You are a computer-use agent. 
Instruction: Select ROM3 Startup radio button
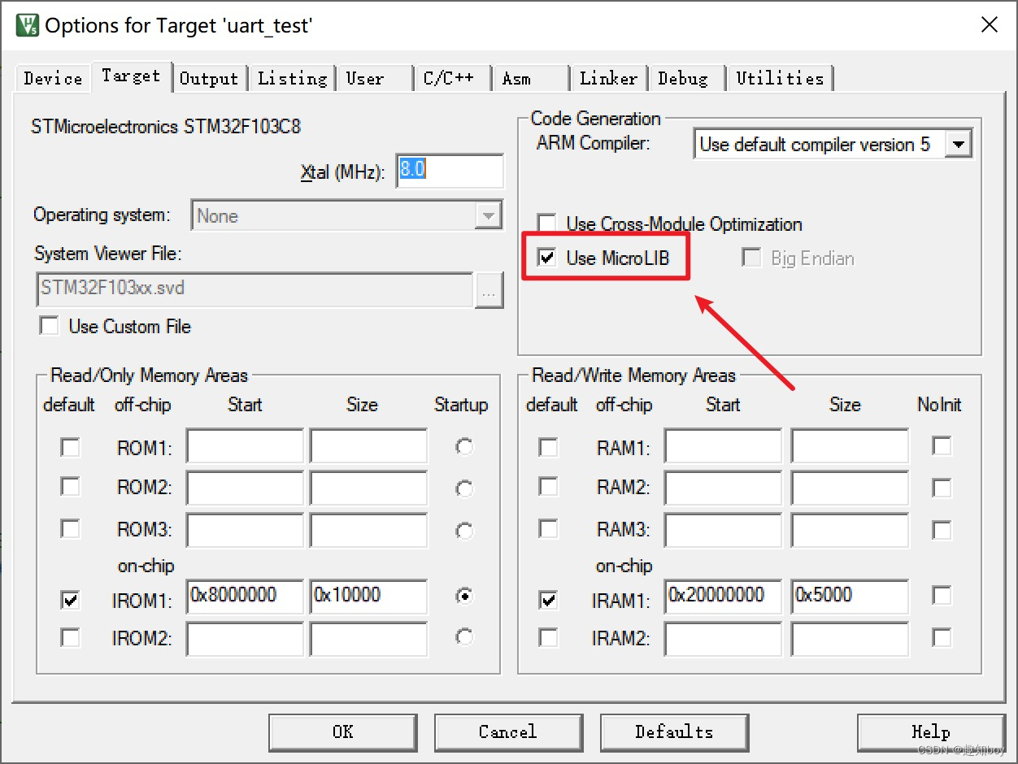point(464,530)
